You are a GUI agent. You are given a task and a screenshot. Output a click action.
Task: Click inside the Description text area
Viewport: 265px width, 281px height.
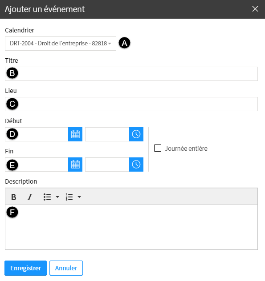pyautogui.click(x=131, y=227)
